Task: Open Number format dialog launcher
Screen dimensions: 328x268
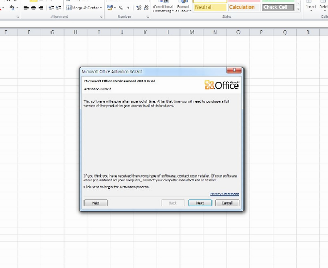Action: tap(147, 17)
